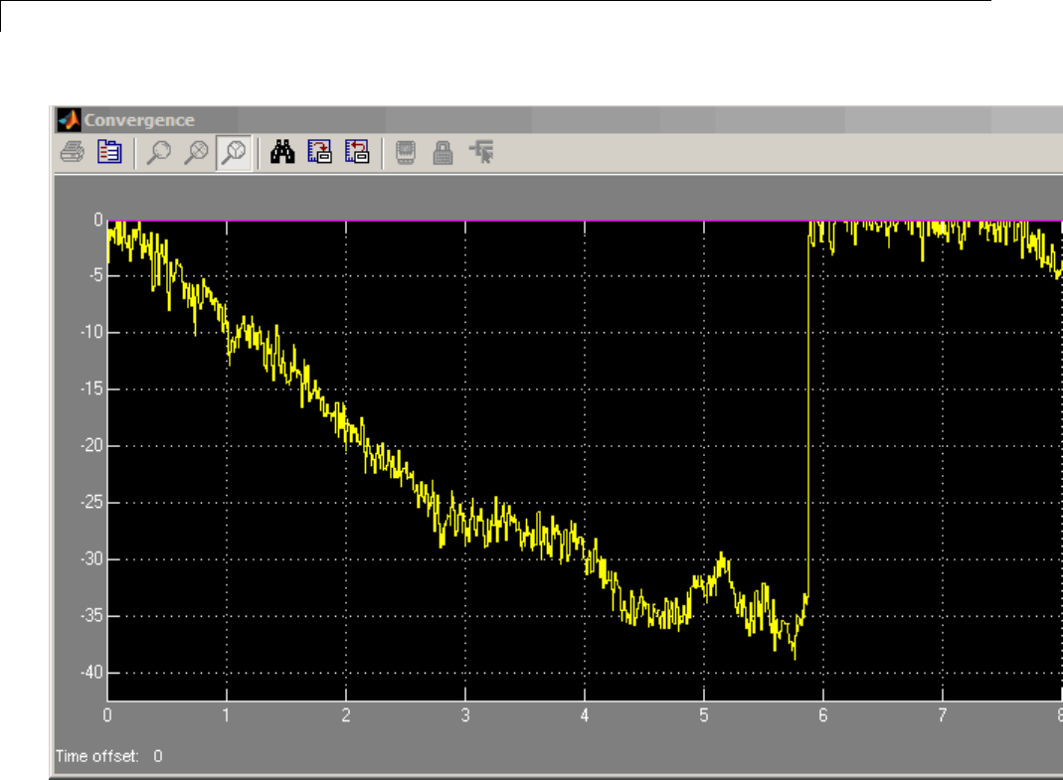1063x780 pixels.
Task: Click the MATLAB logo in title bar
Action: 69,120
